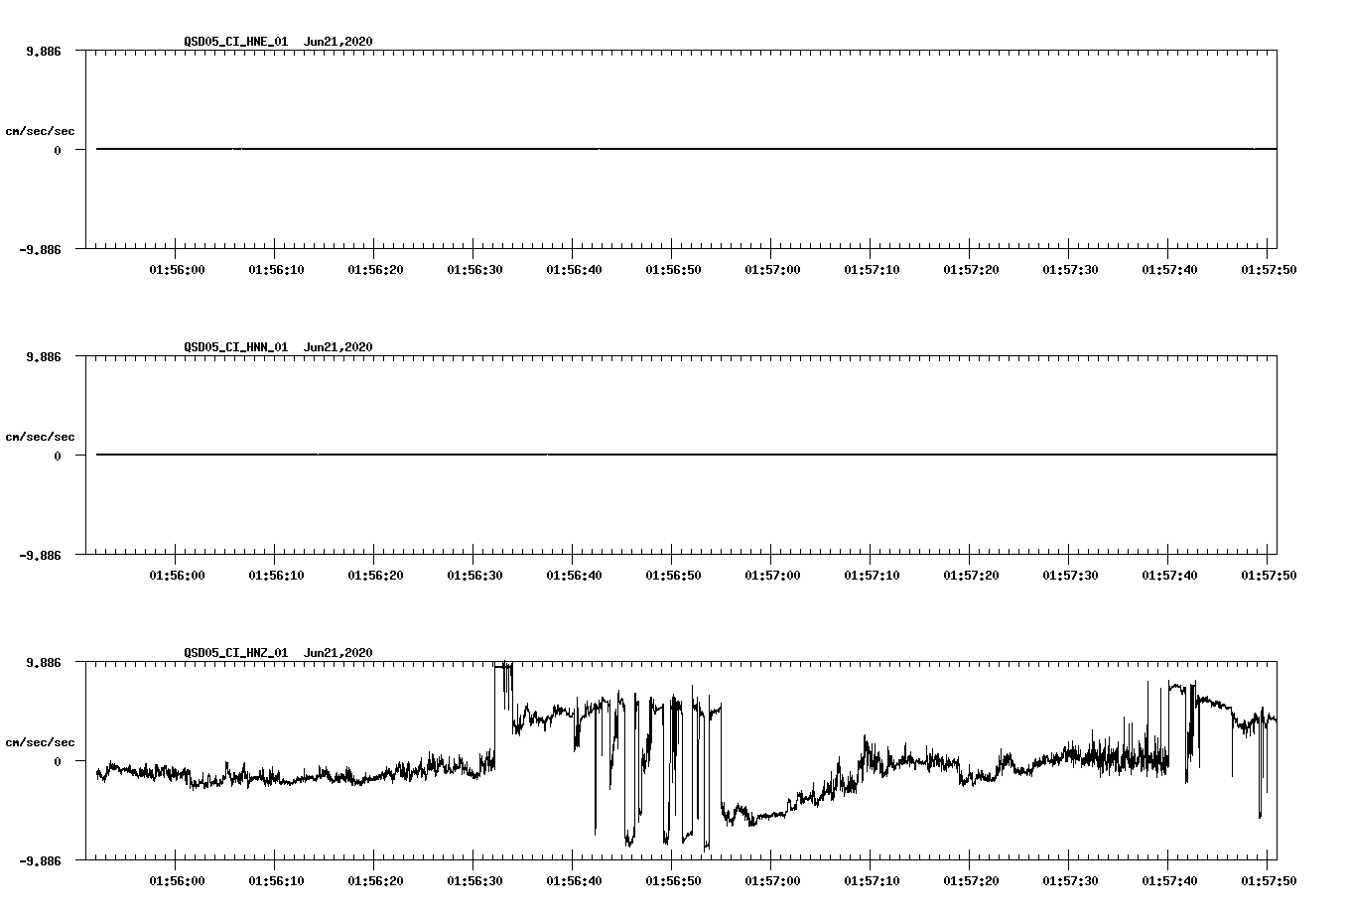1348x917 pixels.
Task: Click 01:56:10 time label under HNN plot
Action: (x=276, y=575)
